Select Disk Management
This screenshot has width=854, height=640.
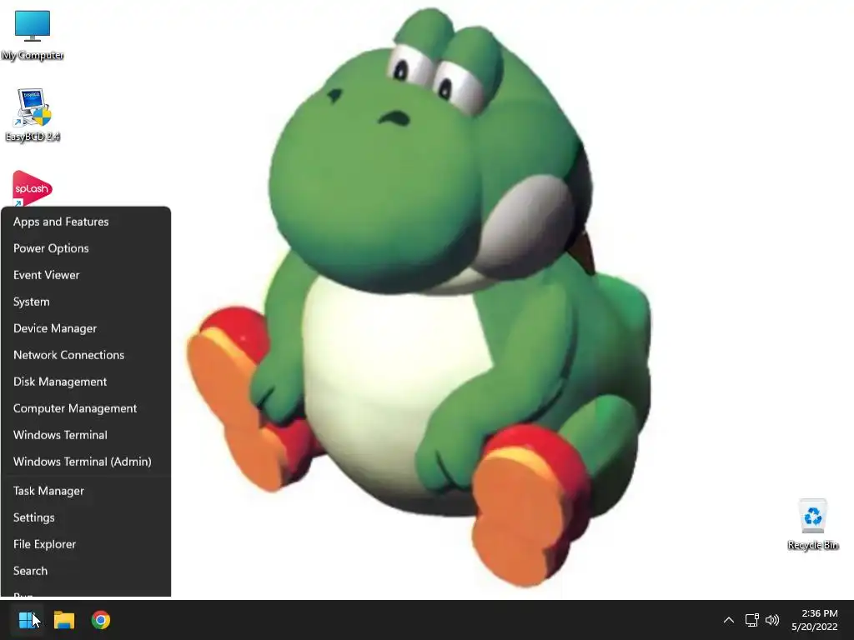tap(86, 382)
